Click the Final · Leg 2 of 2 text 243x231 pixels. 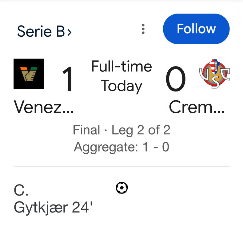(x=121, y=130)
